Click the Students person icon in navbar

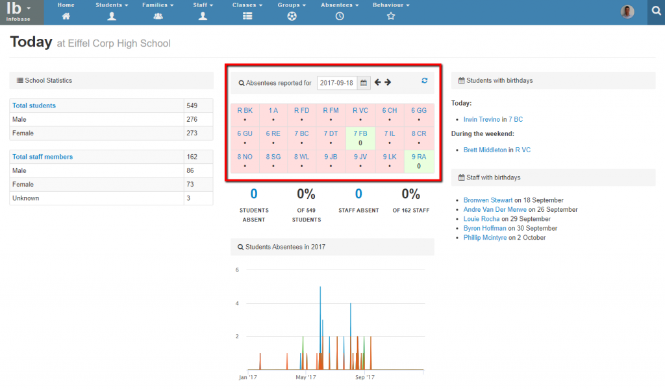coord(112,16)
